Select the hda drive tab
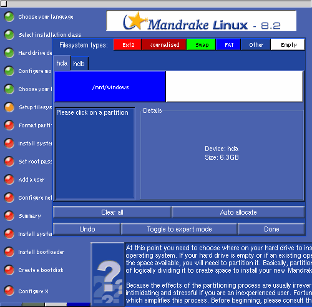 62,63
